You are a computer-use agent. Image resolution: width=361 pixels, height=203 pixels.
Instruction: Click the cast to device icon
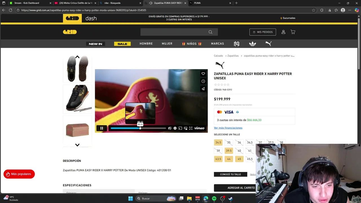180,128
